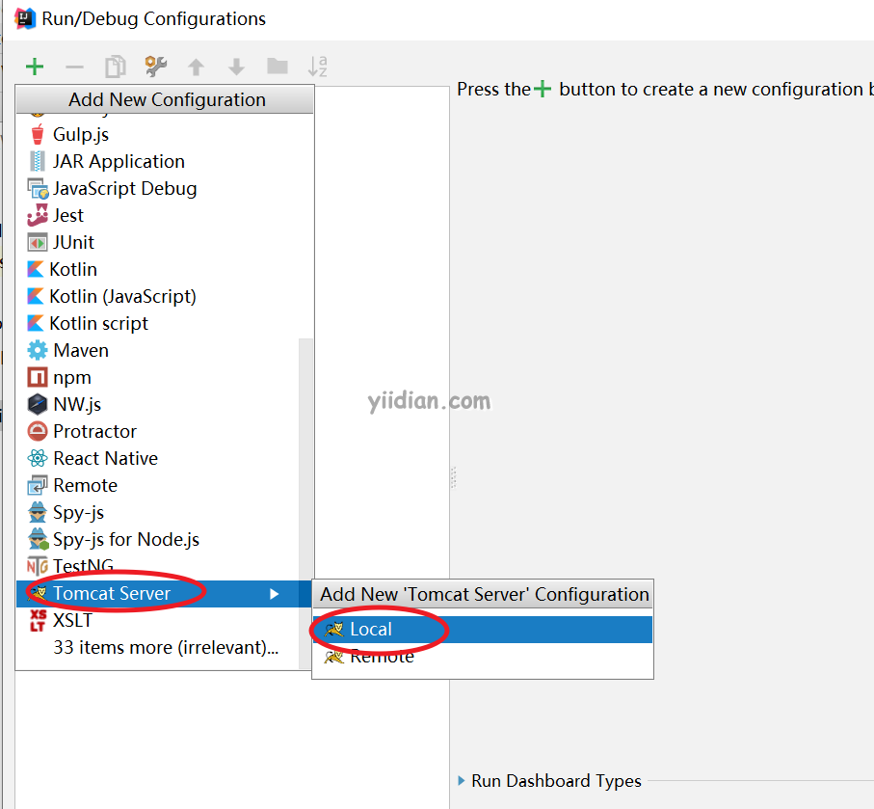Click the XSLT icon

point(38,620)
